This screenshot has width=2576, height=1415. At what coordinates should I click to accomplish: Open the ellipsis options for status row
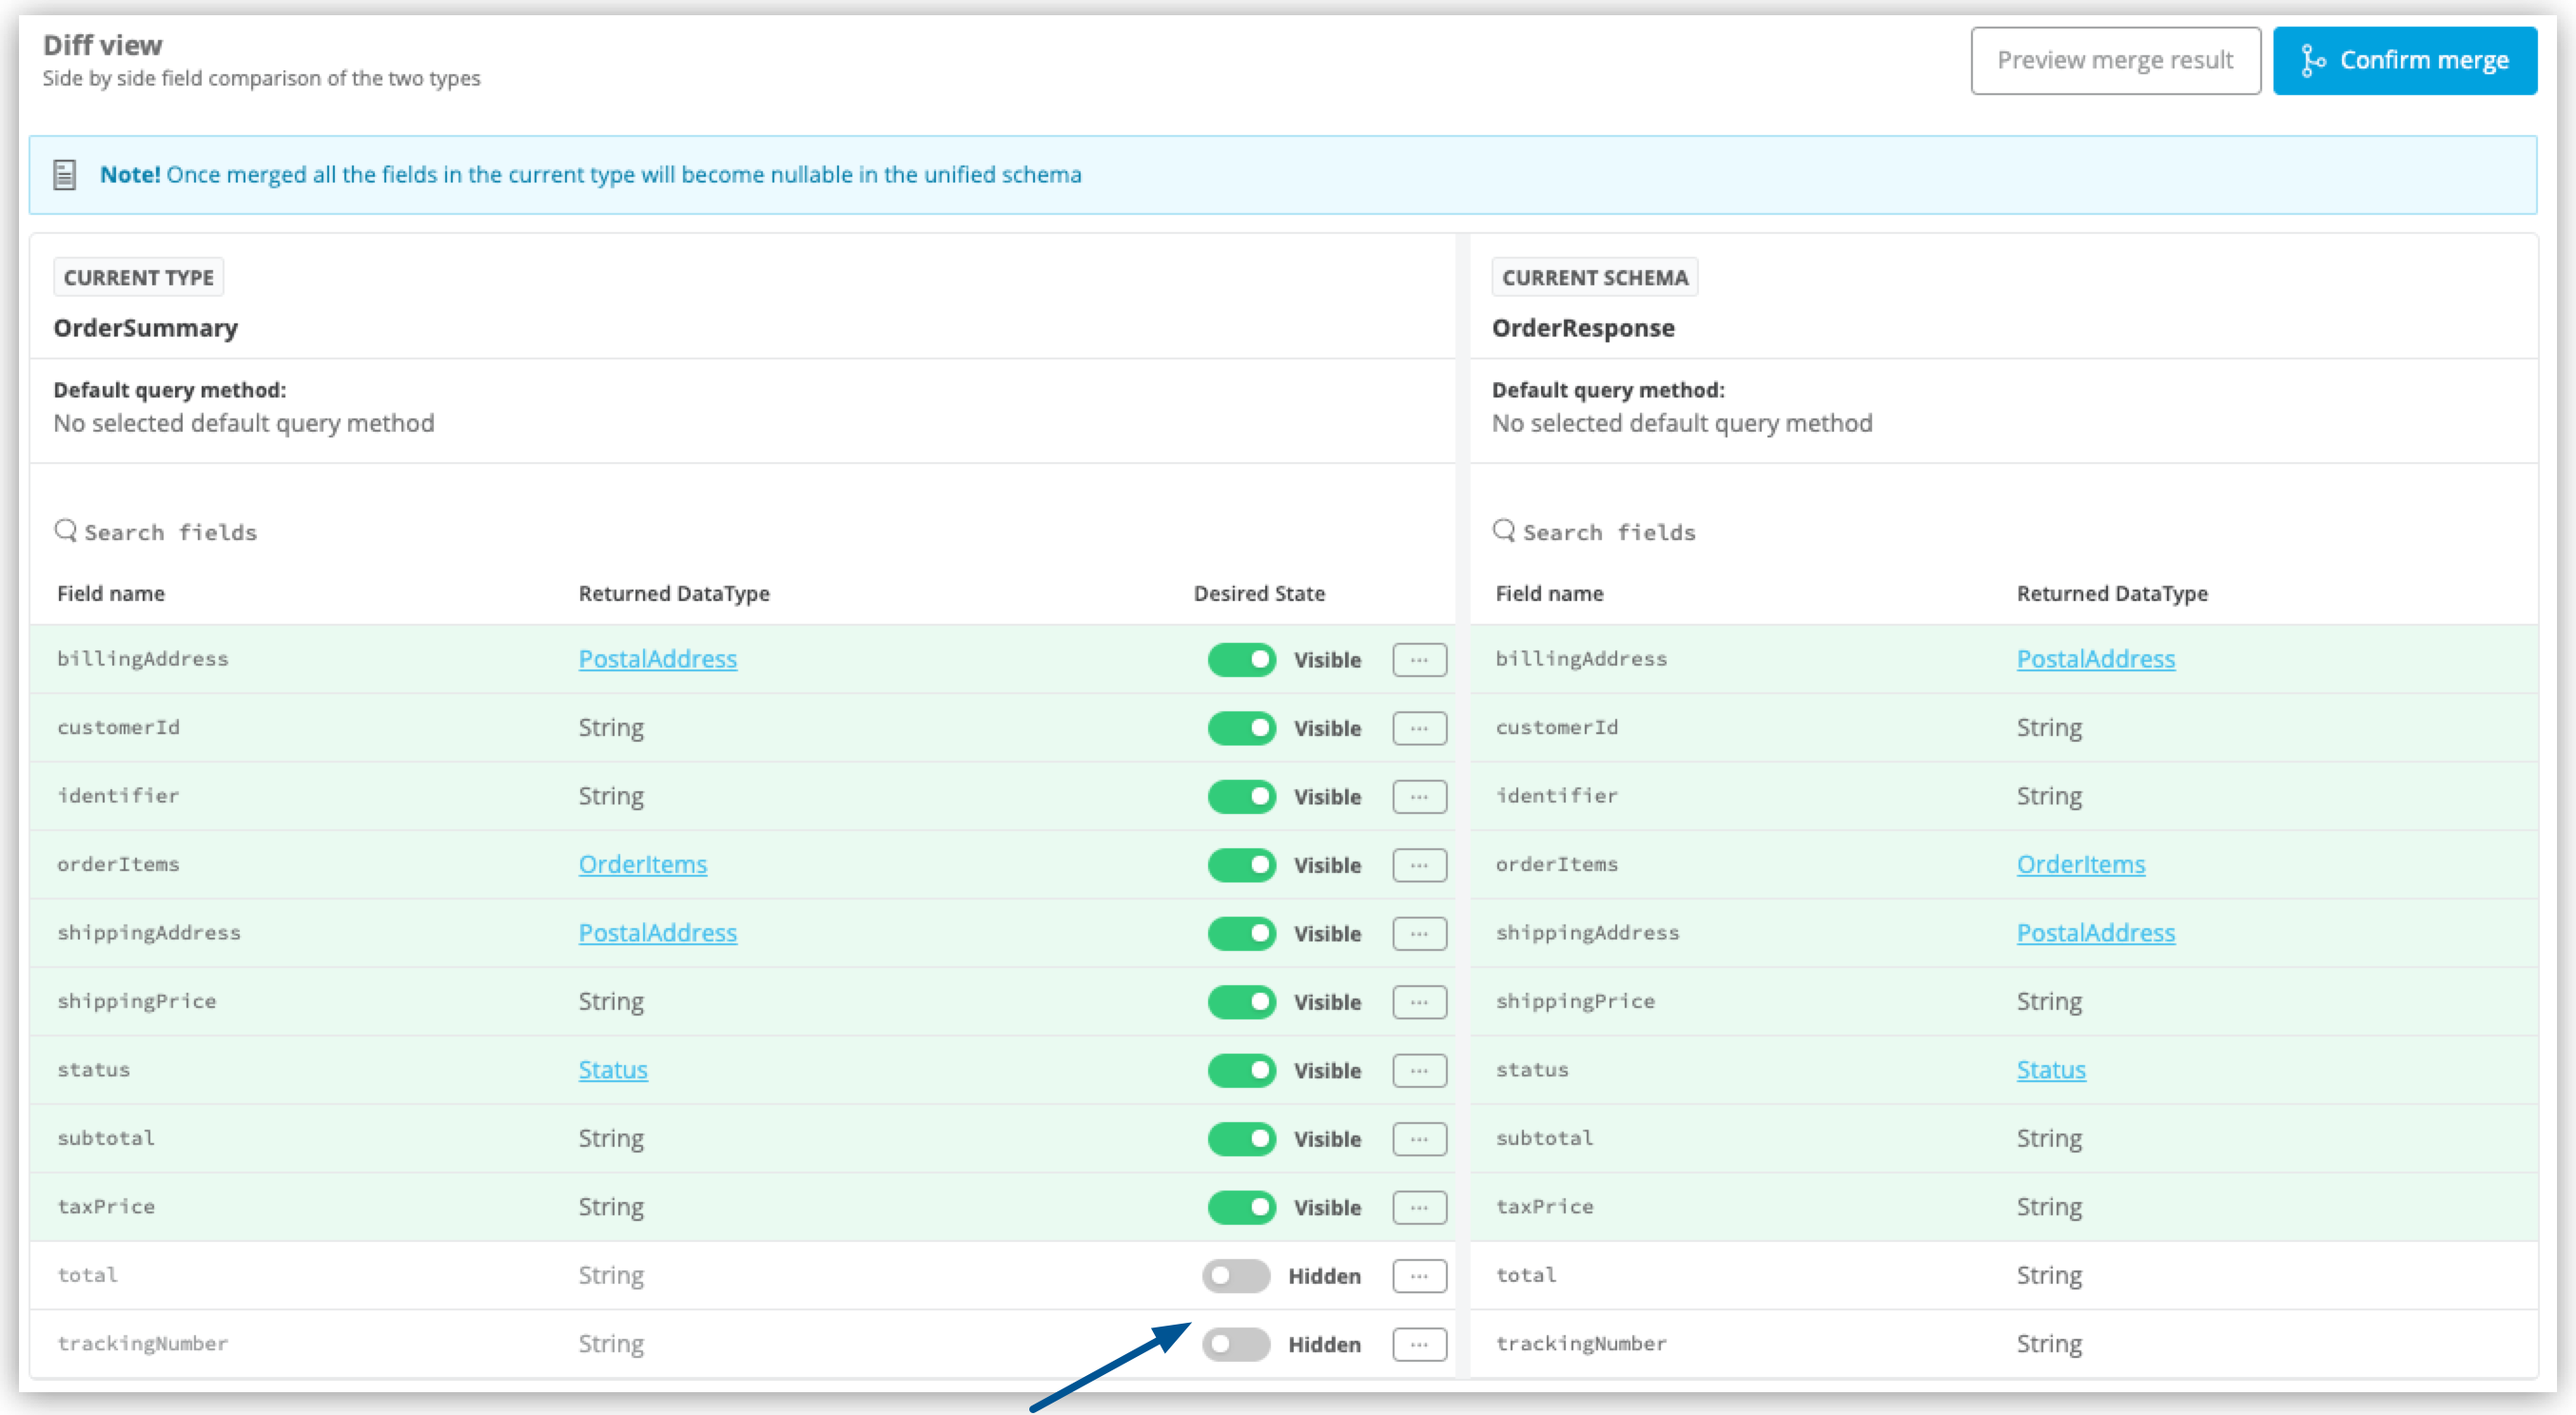pos(1419,1070)
